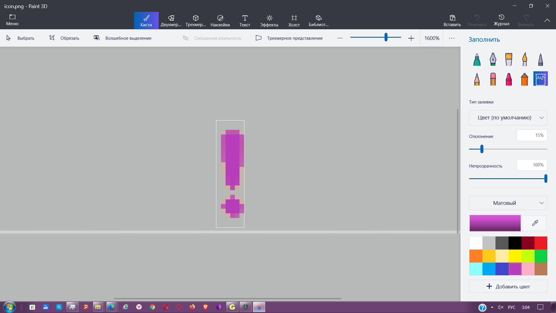This screenshot has width=556, height=313.
Task: Select the Pencil tool
Action: click(477, 79)
